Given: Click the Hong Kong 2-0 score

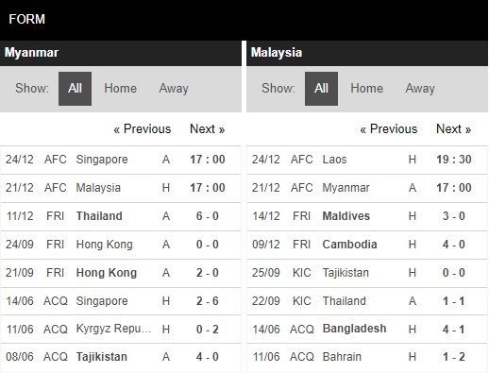Looking at the screenshot, I should (x=208, y=273).
